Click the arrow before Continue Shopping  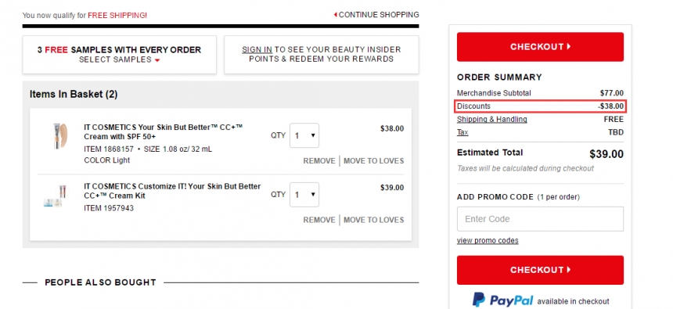pos(335,15)
